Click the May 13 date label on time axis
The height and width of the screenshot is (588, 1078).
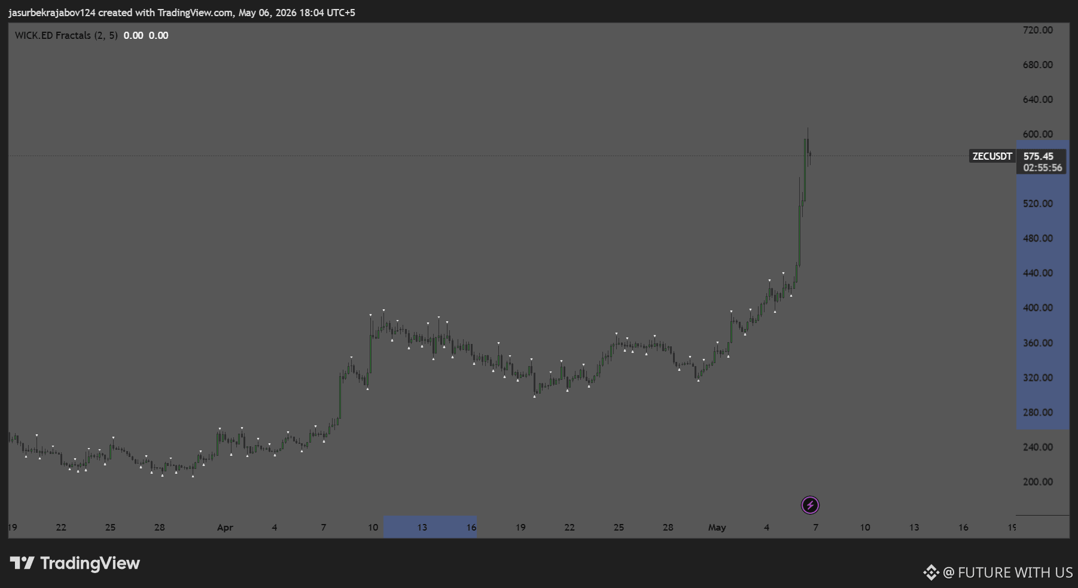[914, 528]
